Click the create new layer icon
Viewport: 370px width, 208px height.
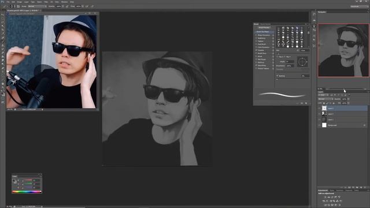361,187
